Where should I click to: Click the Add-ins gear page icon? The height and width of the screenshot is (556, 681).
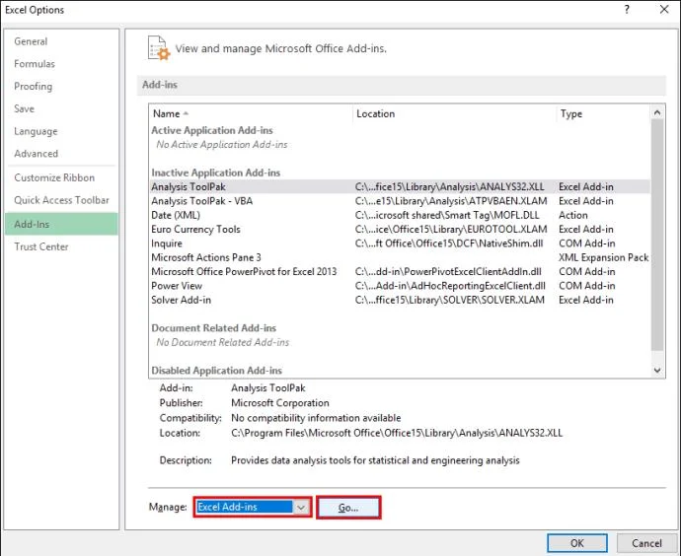click(x=159, y=47)
